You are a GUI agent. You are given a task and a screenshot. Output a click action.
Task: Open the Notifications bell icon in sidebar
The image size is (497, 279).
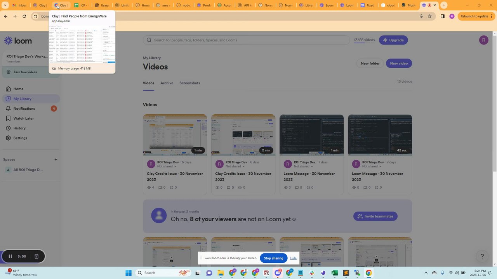9,108
